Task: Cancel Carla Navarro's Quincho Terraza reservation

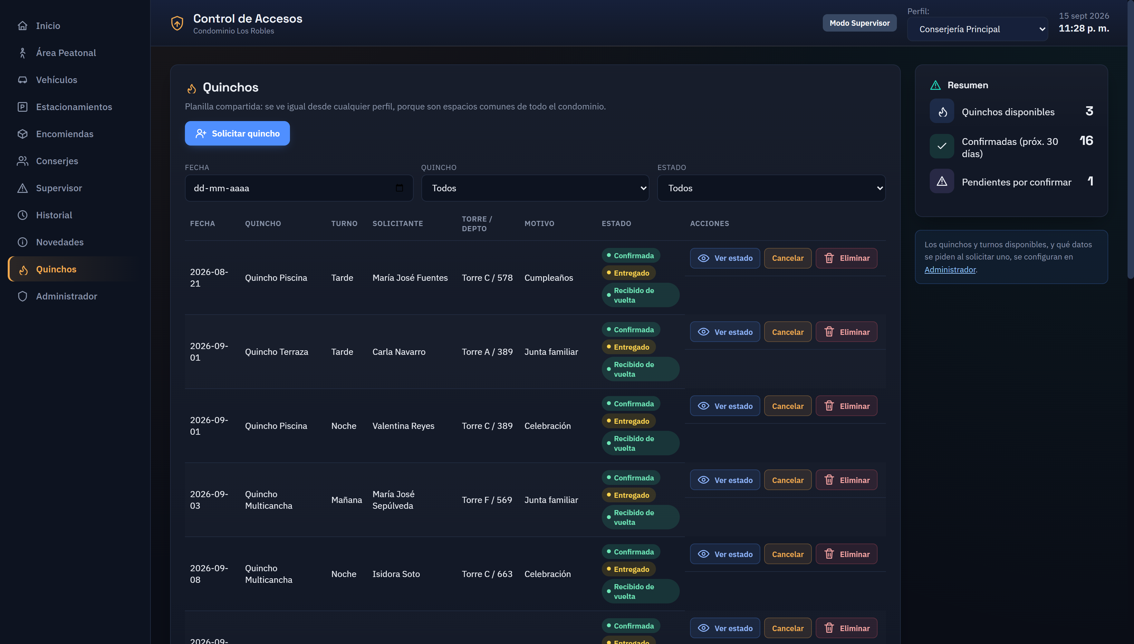Action: (788, 332)
